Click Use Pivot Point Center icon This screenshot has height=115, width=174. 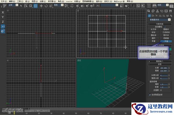point(66,6)
